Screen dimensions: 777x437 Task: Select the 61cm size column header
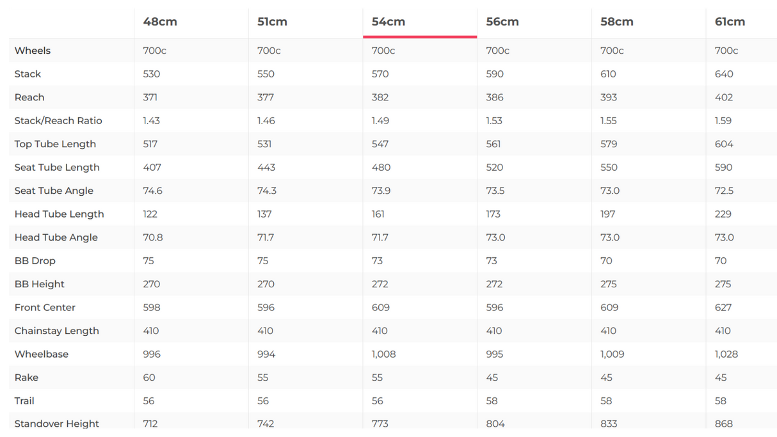(730, 22)
